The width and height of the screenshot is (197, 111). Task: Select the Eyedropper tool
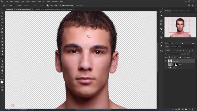(2, 29)
